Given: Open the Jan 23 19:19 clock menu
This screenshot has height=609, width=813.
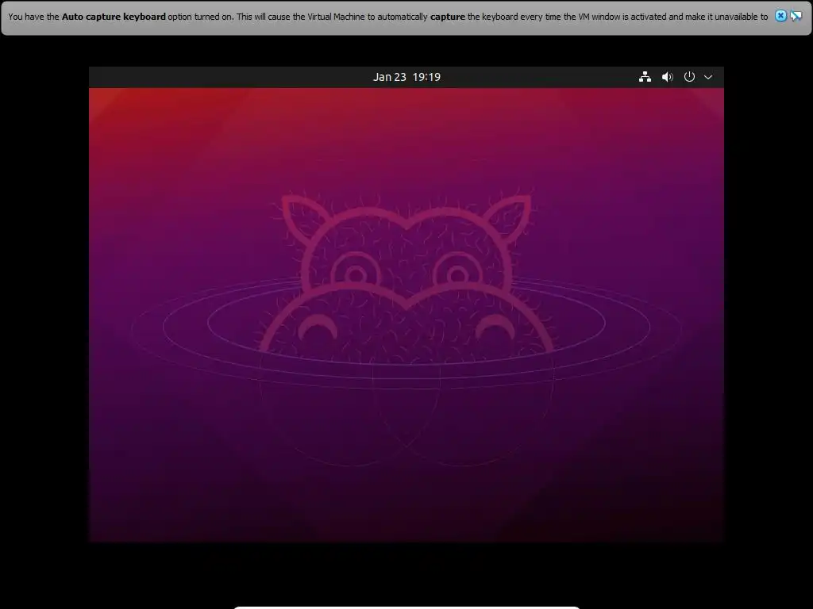Looking at the screenshot, I should 406,77.
